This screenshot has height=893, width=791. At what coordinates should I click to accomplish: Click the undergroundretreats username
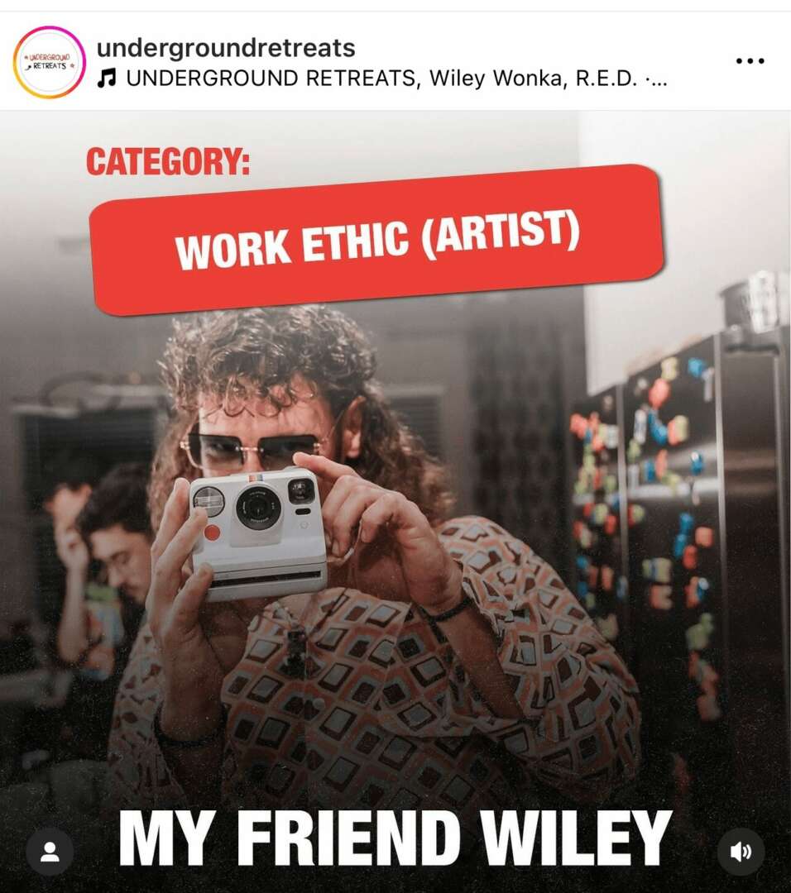click(x=226, y=47)
